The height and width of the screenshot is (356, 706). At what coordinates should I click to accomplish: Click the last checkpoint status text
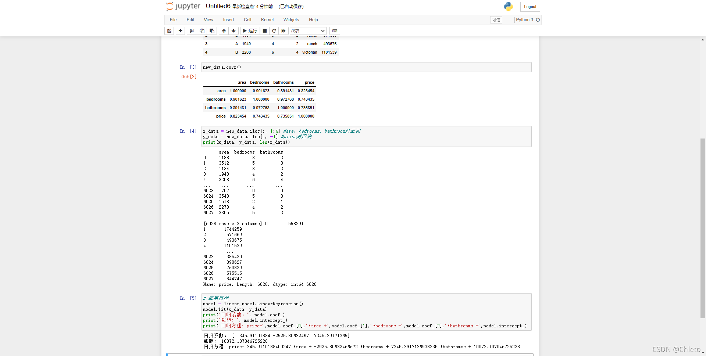click(252, 7)
